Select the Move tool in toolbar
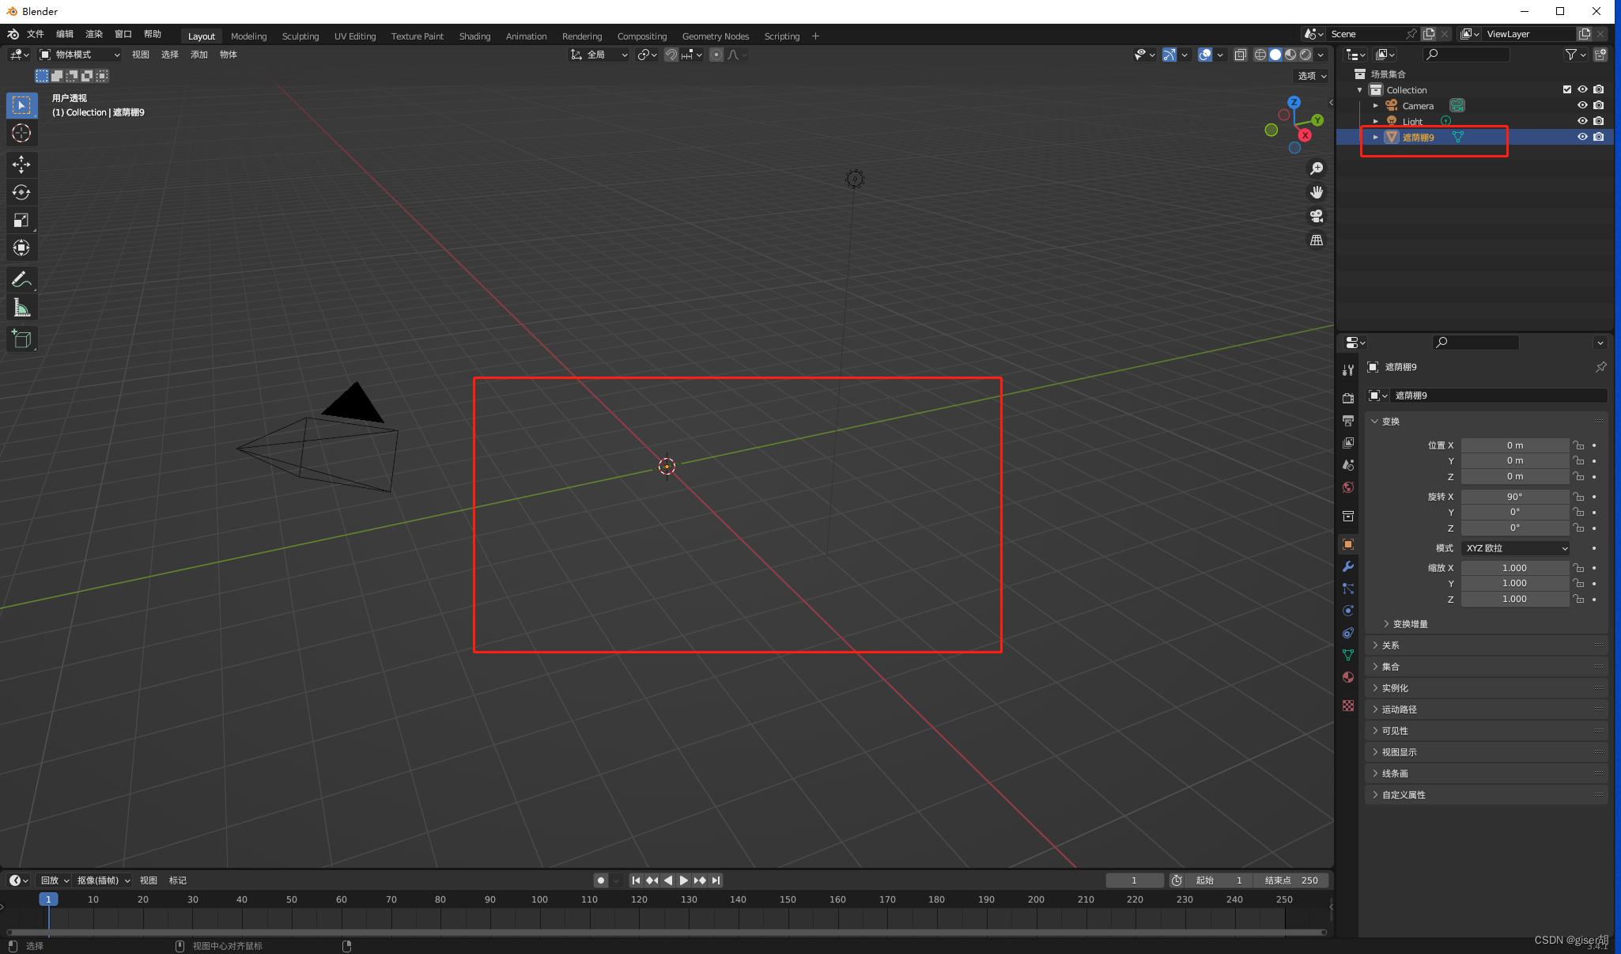1621x954 pixels. [21, 164]
